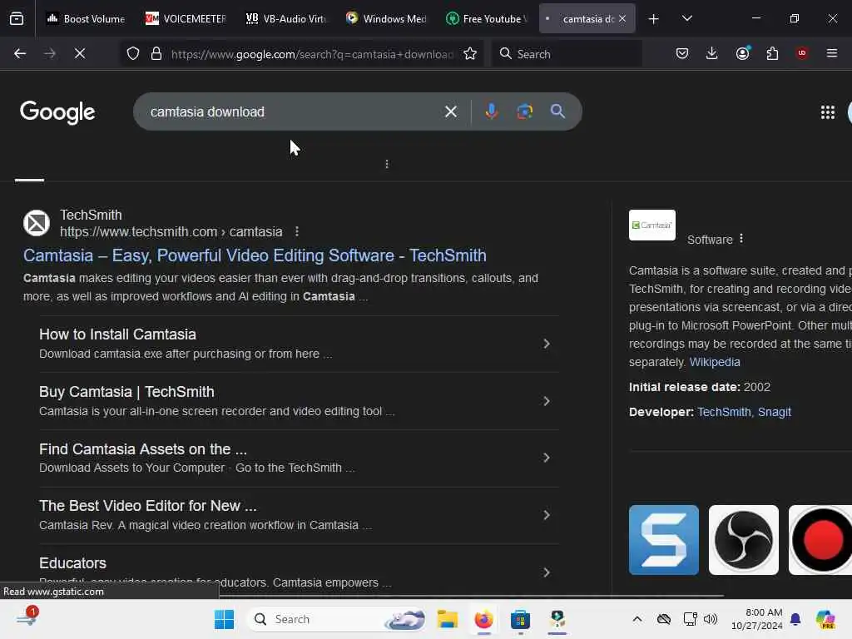
Task: Expand the How to Install Camtasia chevron
Action: [x=547, y=344]
